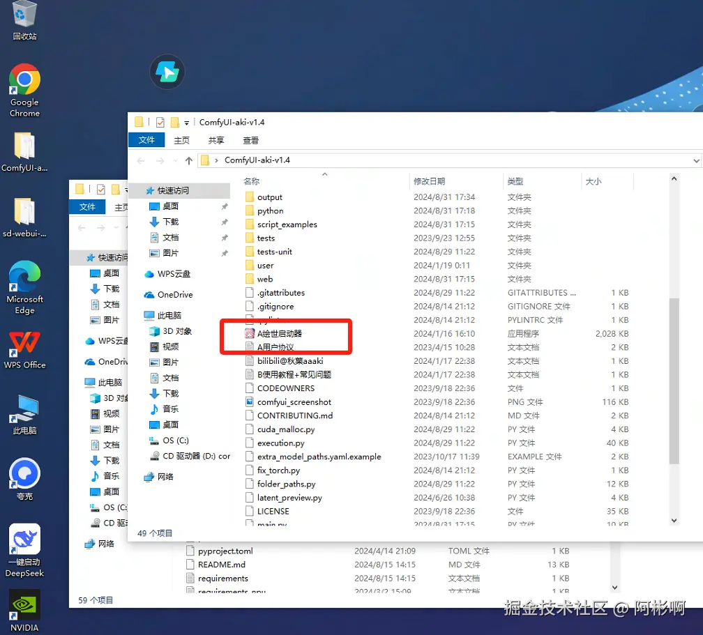Click the file list vertical scrollbar thumb
703x635 pixels.
[674, 381]
